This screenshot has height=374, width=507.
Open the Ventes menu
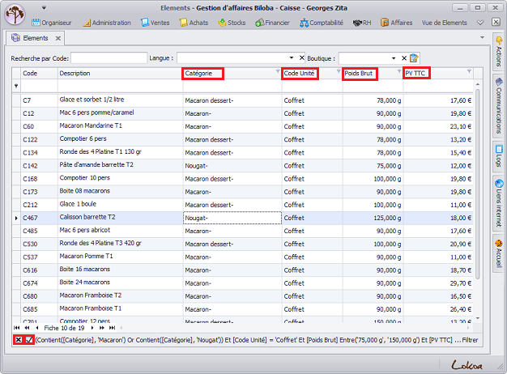click(156, 23)
